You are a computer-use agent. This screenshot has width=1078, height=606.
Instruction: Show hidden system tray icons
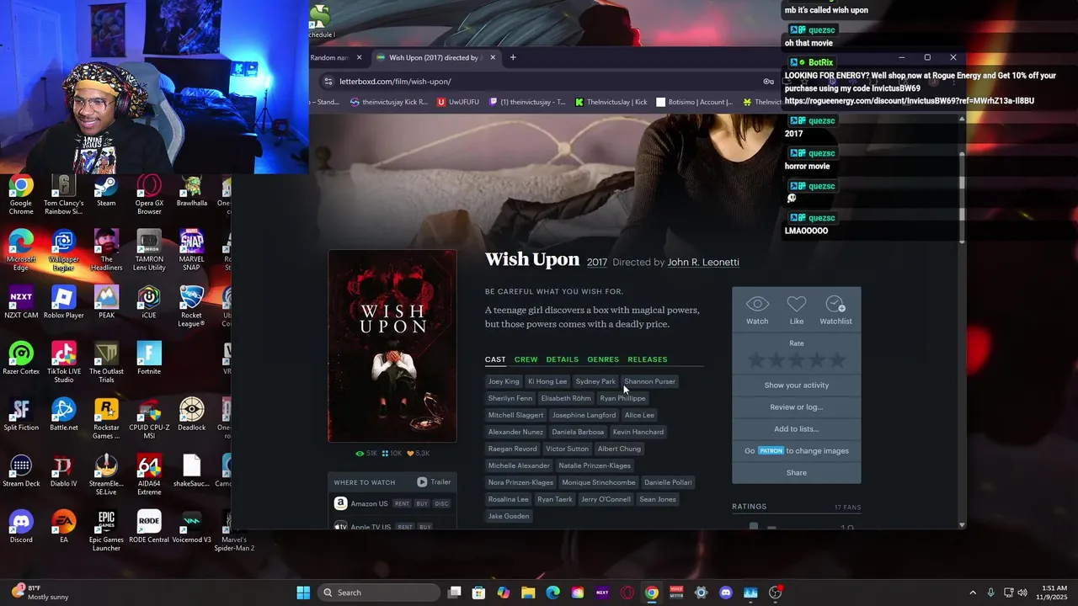tap(972, 593)
